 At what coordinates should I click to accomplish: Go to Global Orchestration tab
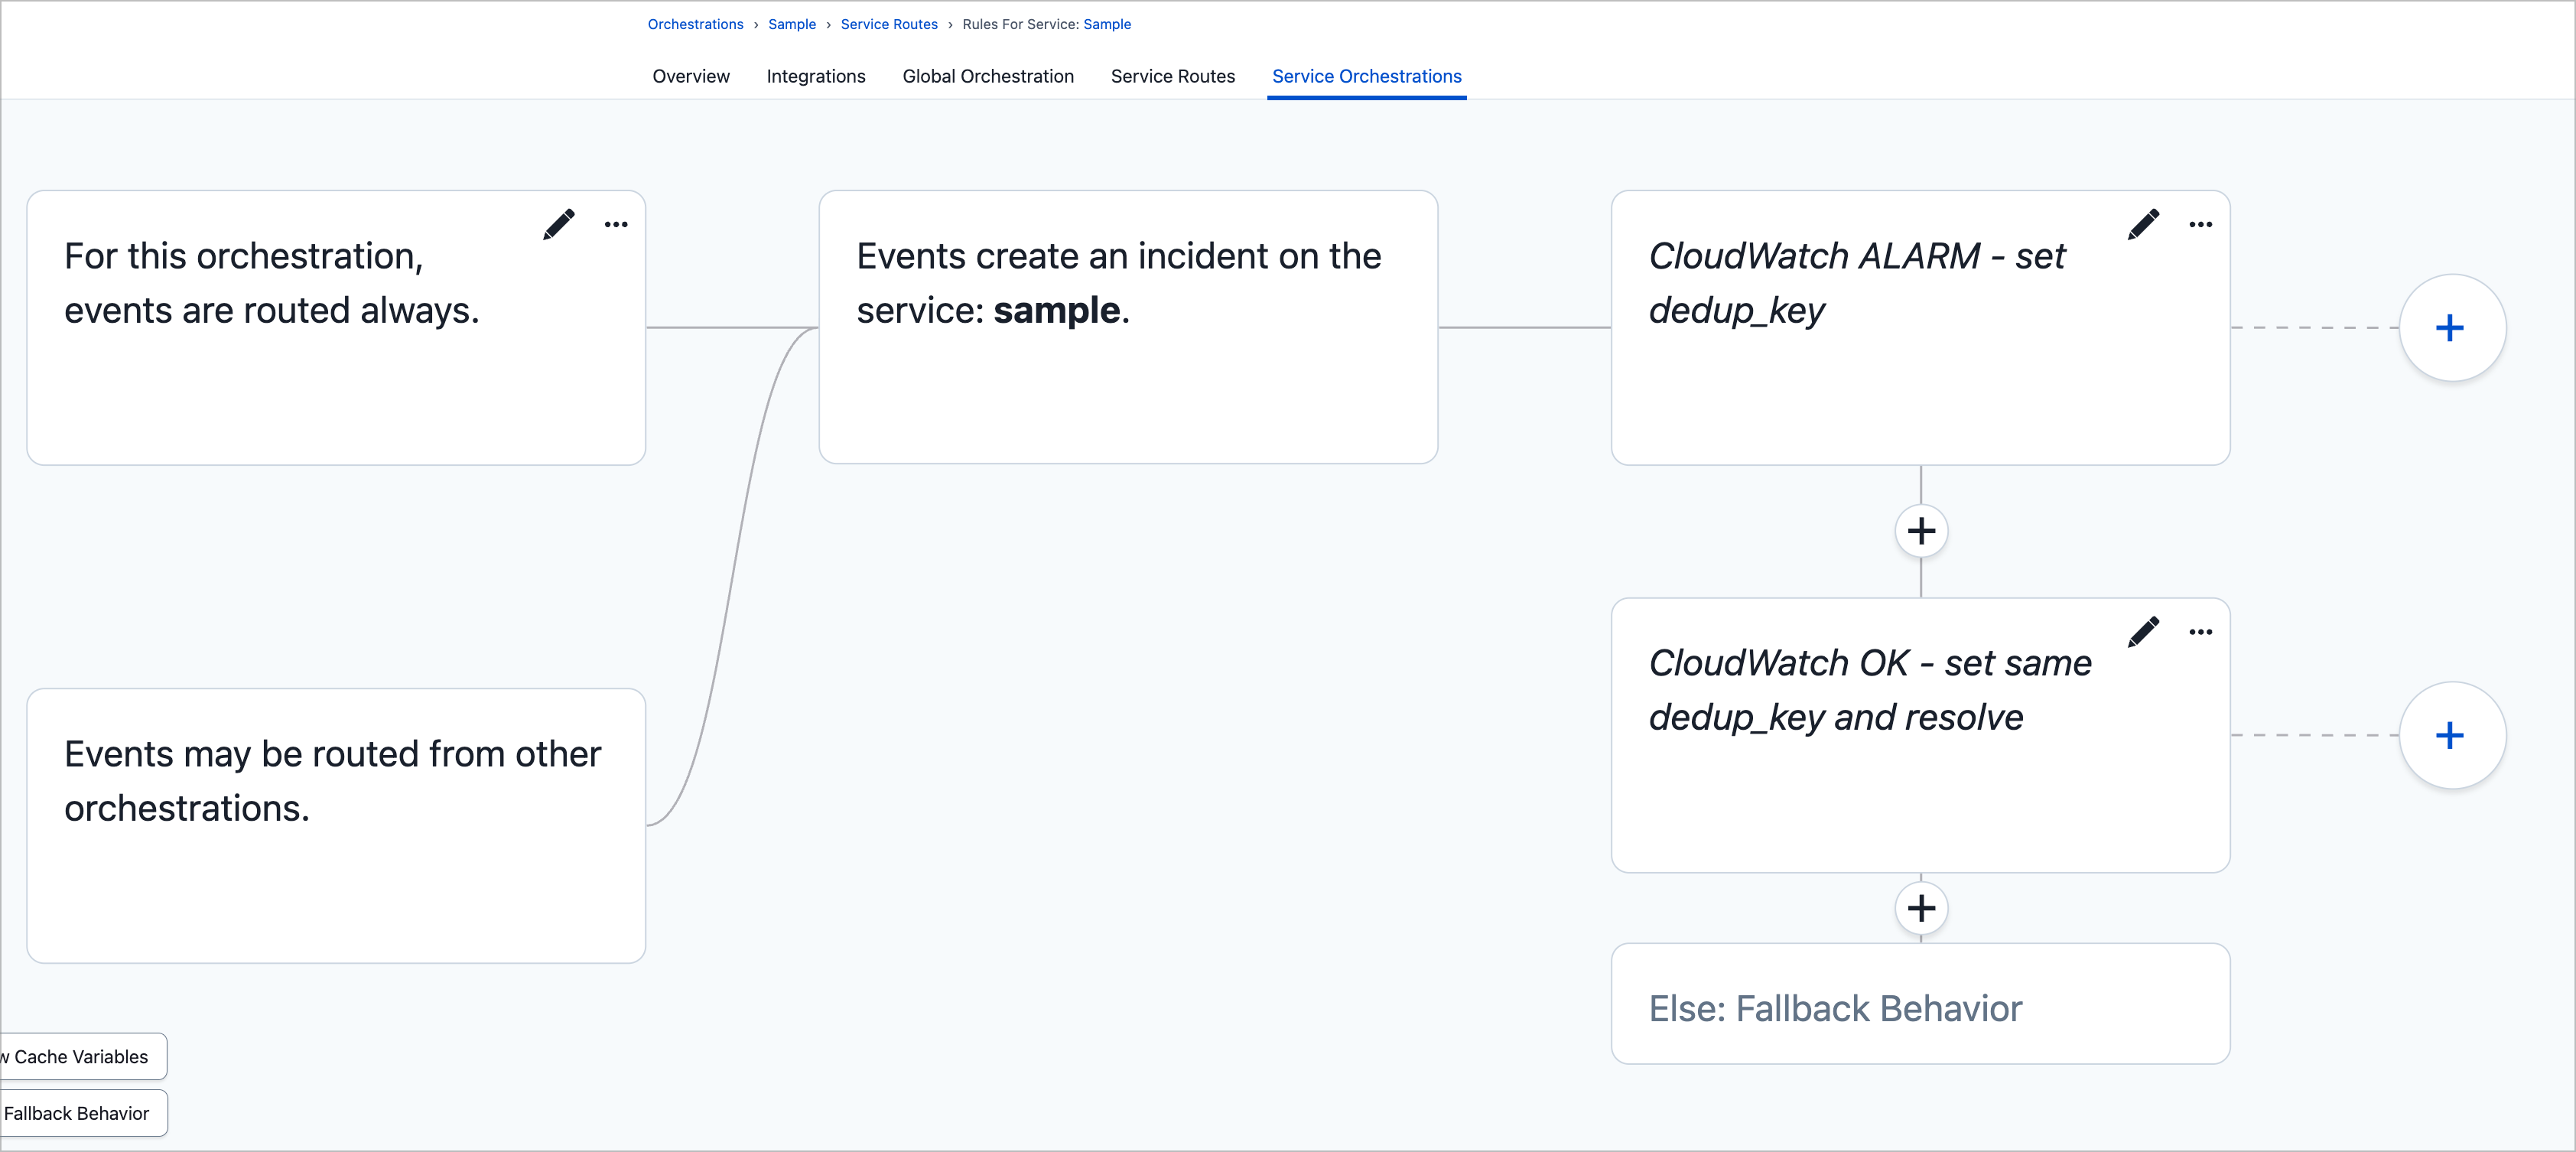[x=988, y=76]
